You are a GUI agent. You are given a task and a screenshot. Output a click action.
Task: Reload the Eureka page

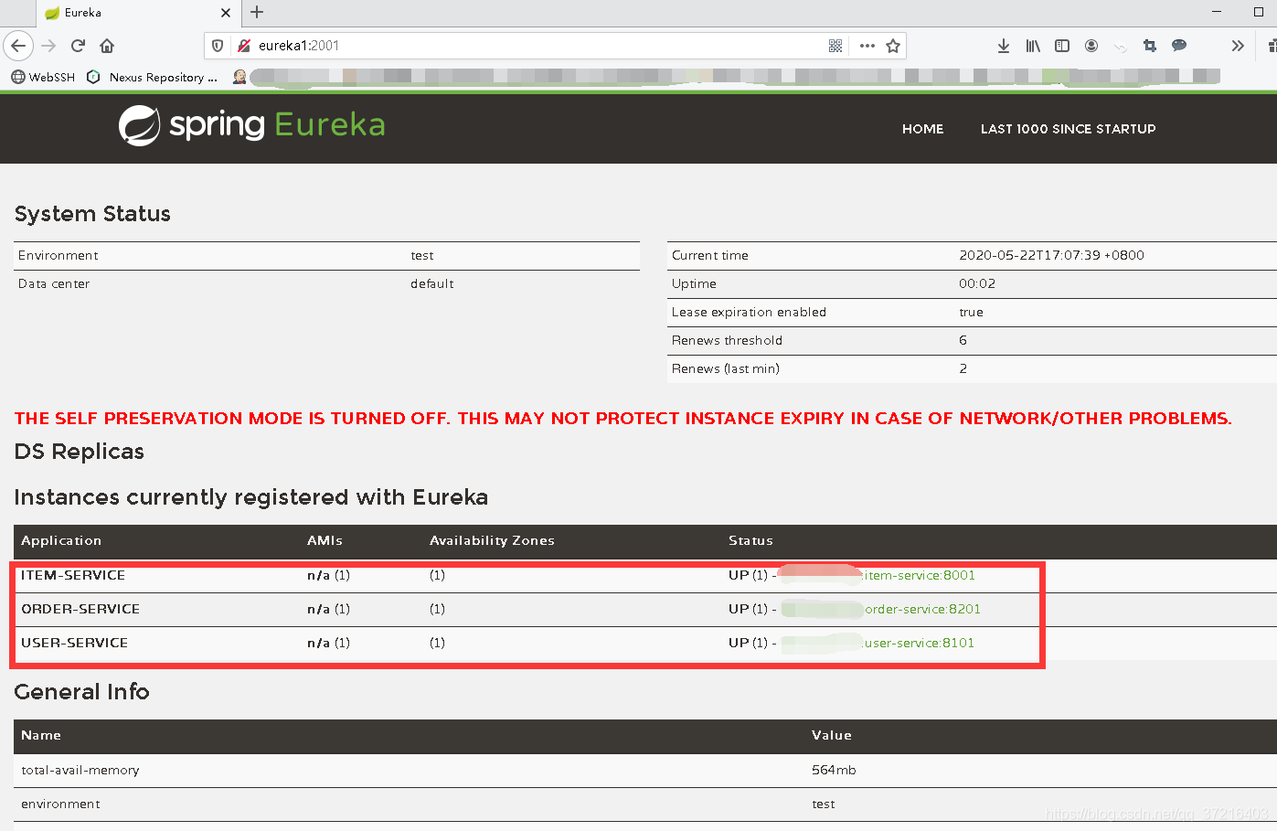click(x=78, y=46)
